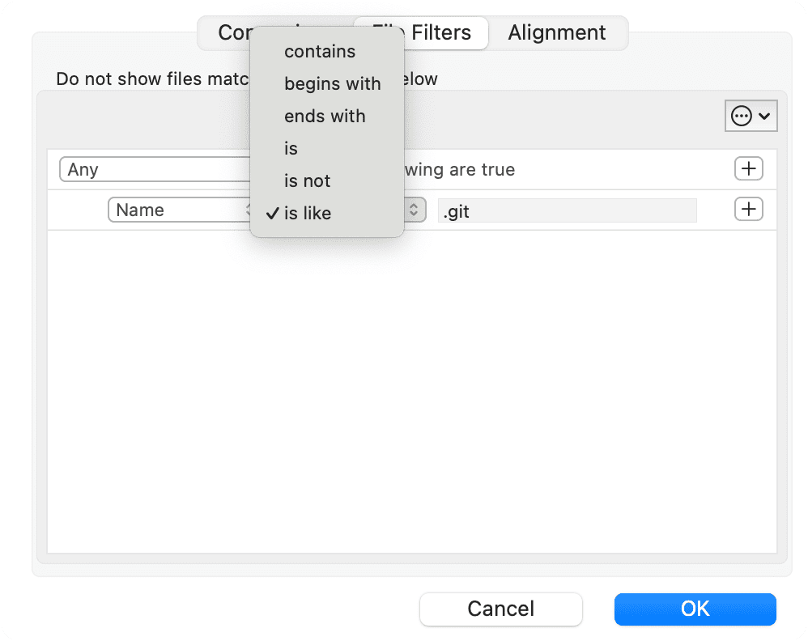Select 'is not' from the popup
The image size is (808, 641).
pyautogui.click(x=327, y=180)
